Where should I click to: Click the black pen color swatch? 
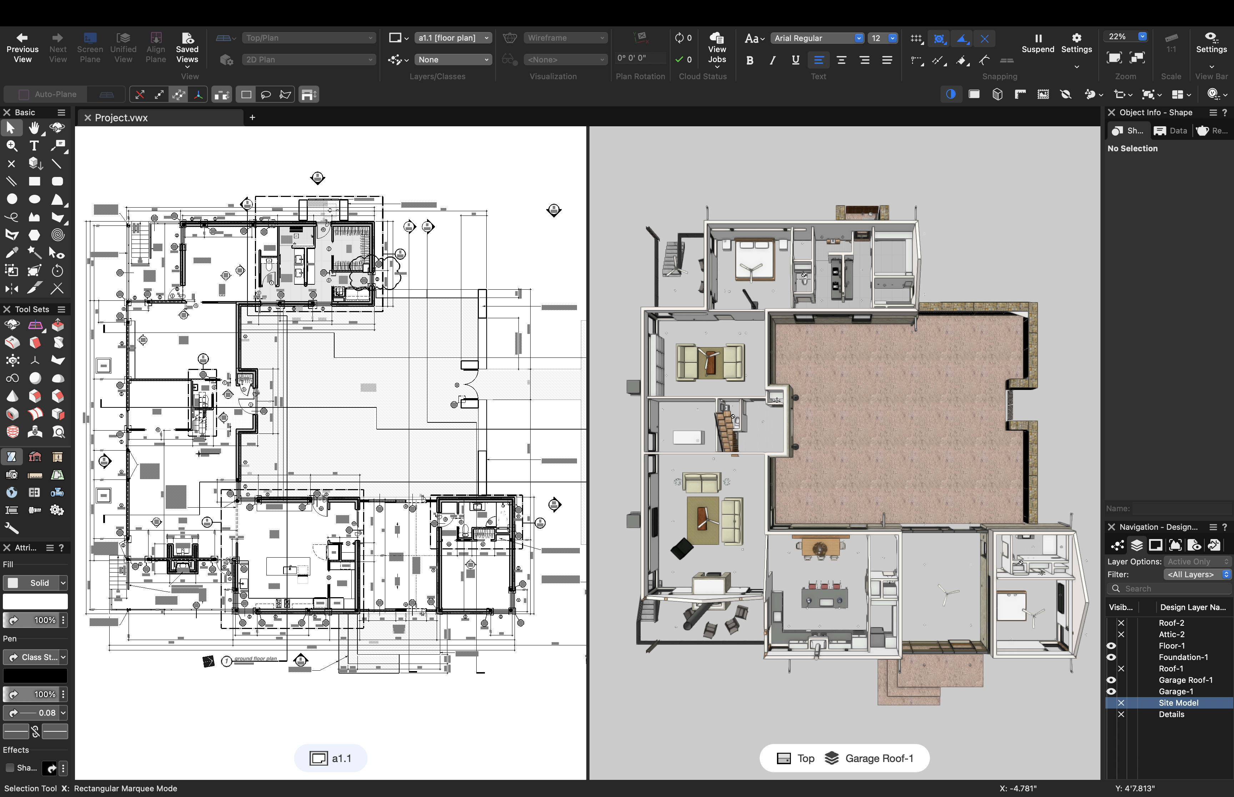(35, 676)
